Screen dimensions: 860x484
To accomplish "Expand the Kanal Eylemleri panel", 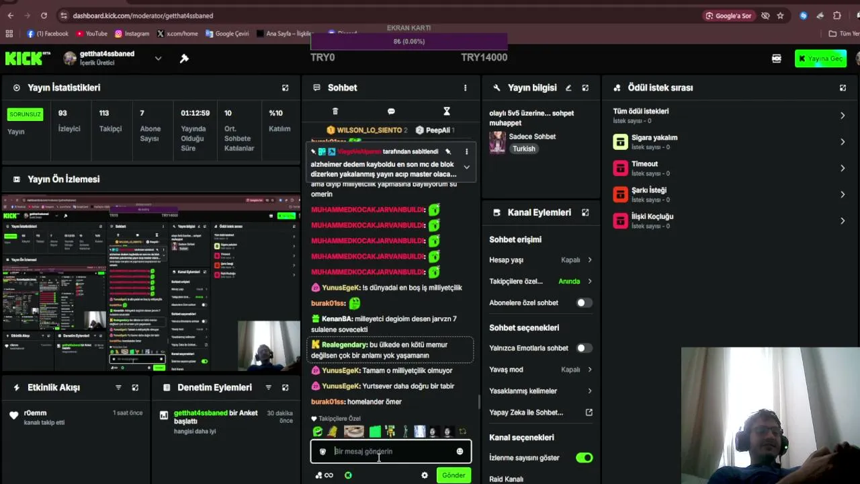I will [585, 212].
